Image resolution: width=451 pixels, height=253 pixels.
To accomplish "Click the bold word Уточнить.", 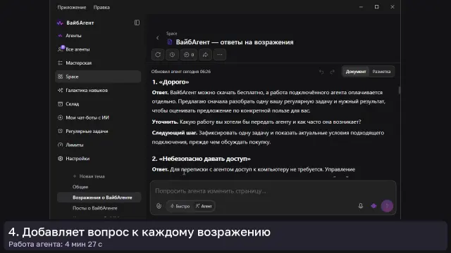I will tap(165, 122).
